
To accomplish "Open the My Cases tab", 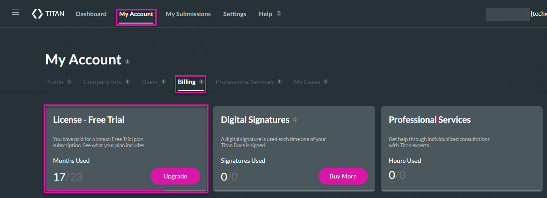I will pos(307,82).
